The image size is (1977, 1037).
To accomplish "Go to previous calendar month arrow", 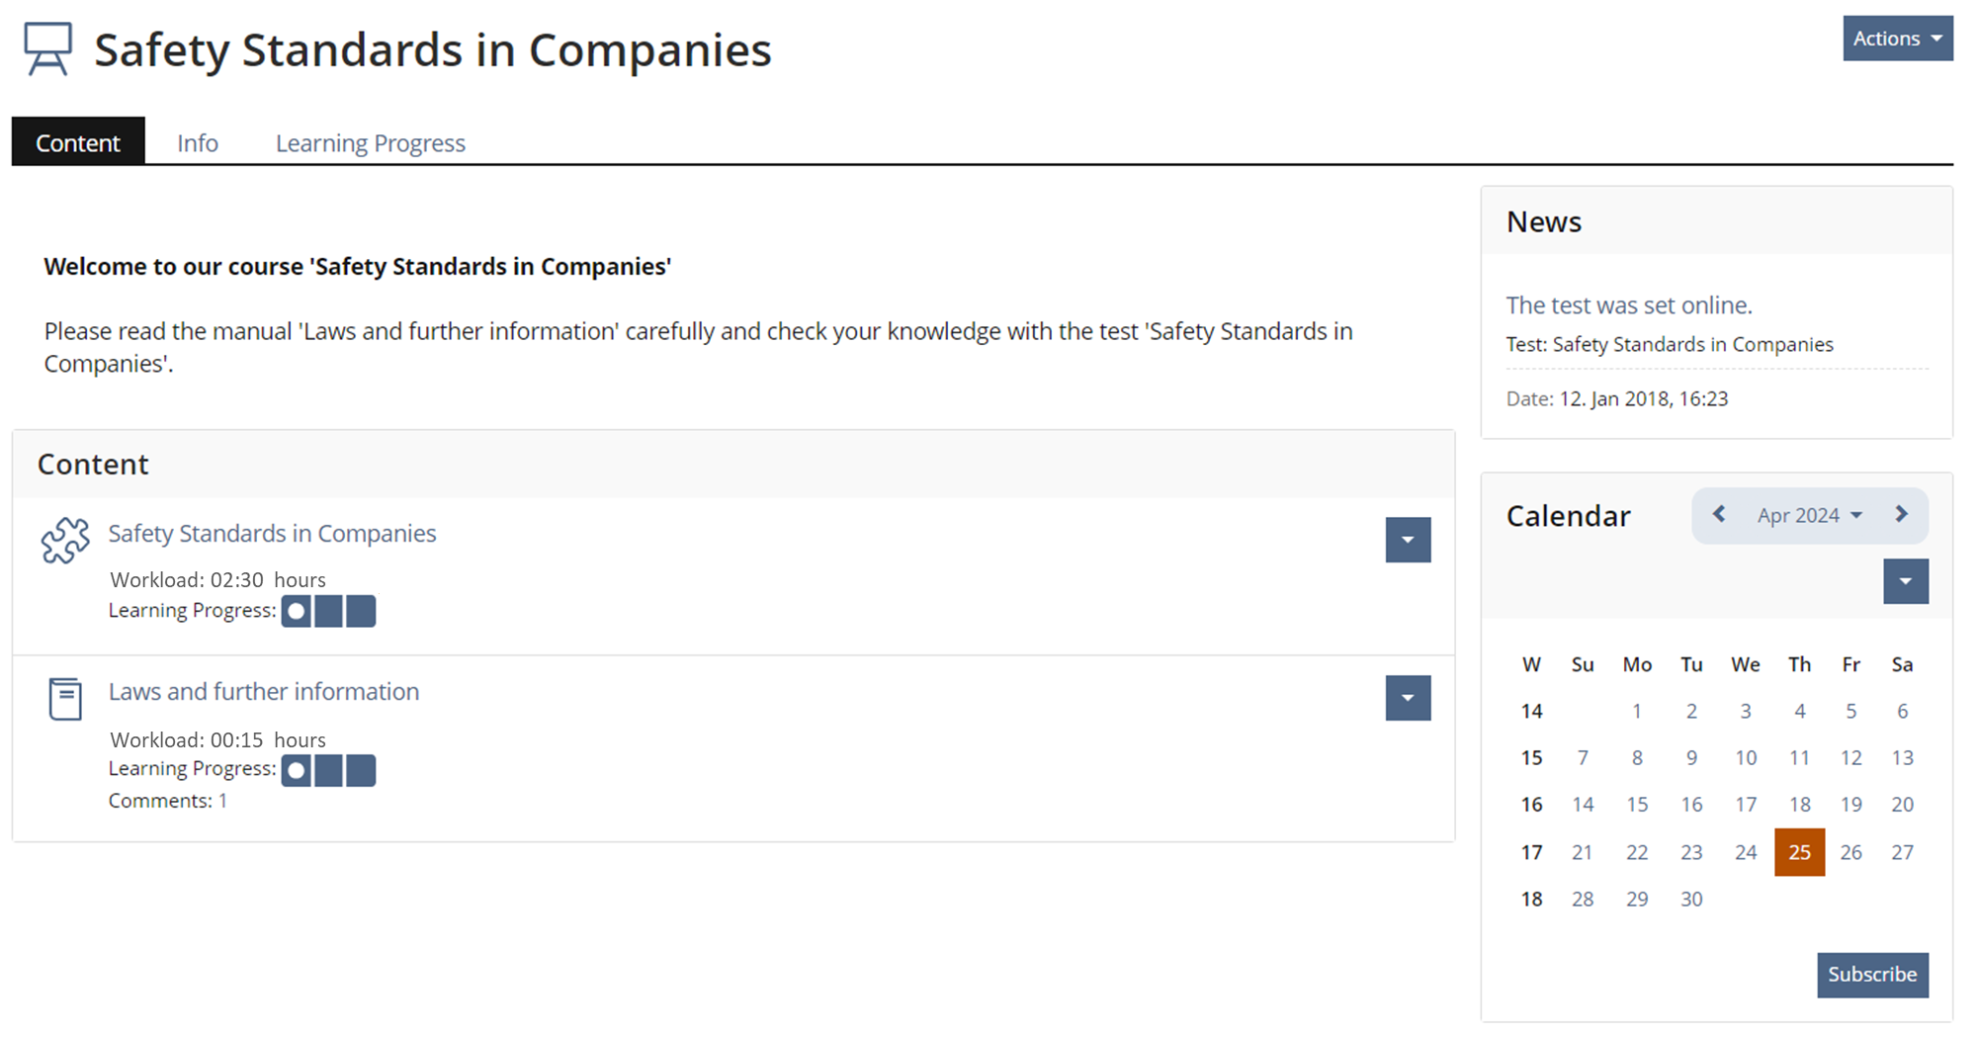I will click(1719, 515).
